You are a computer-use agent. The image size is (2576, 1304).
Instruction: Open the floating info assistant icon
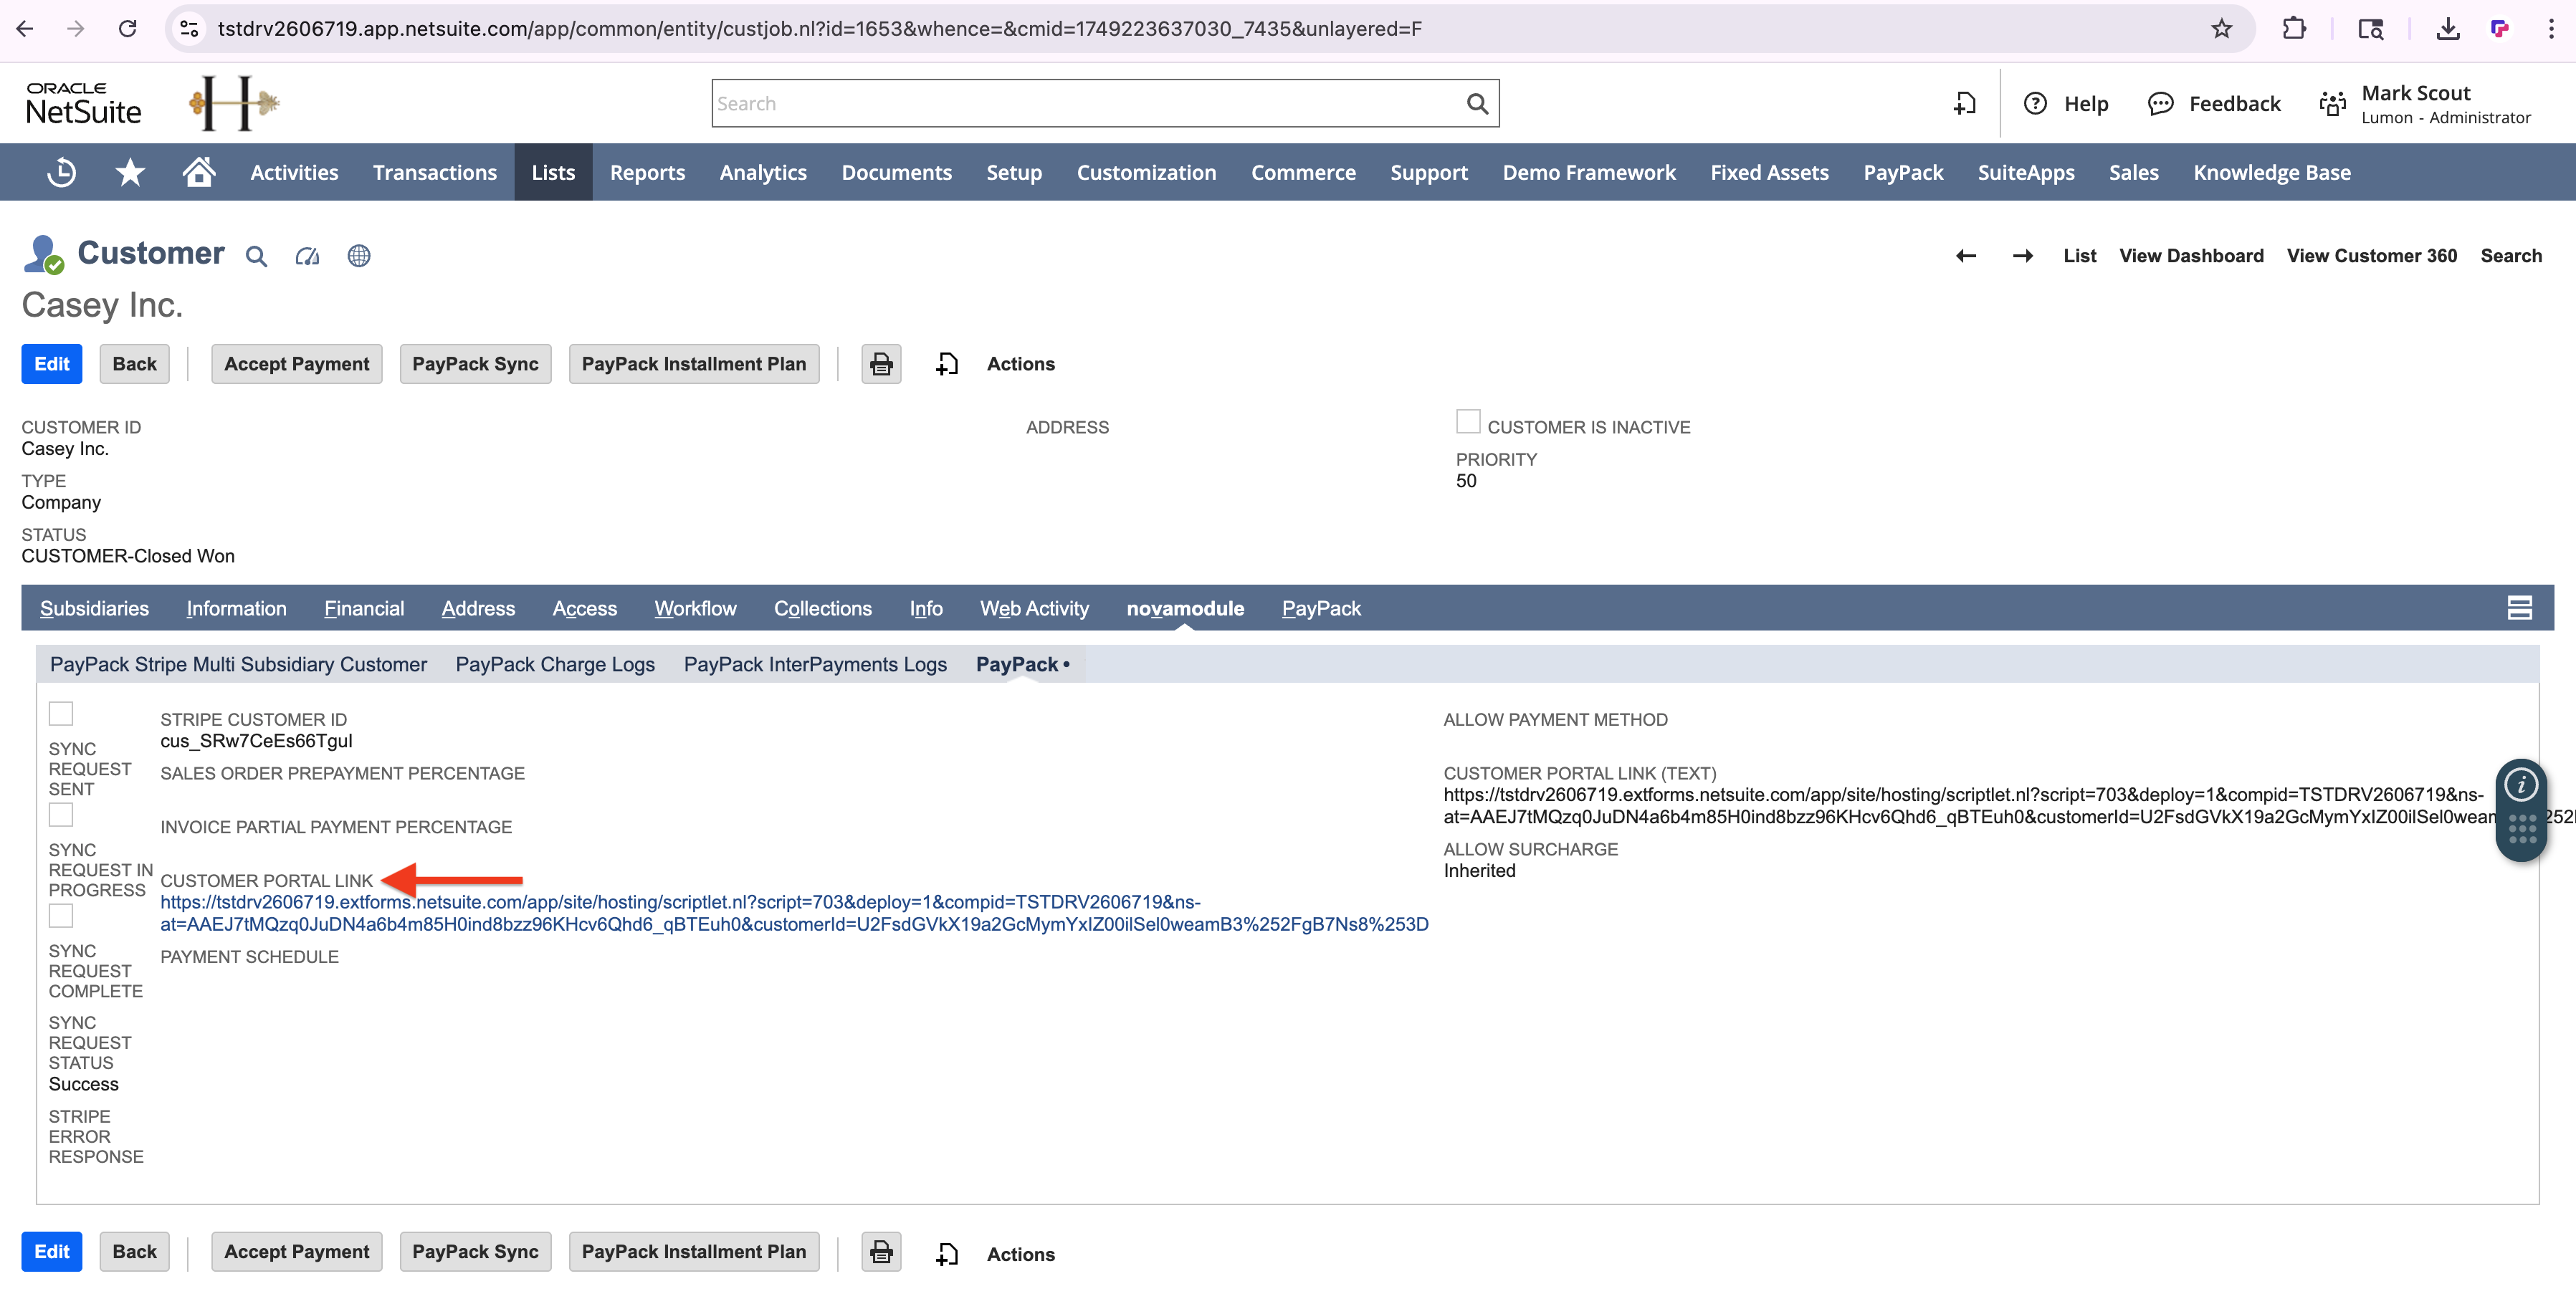2521,785
